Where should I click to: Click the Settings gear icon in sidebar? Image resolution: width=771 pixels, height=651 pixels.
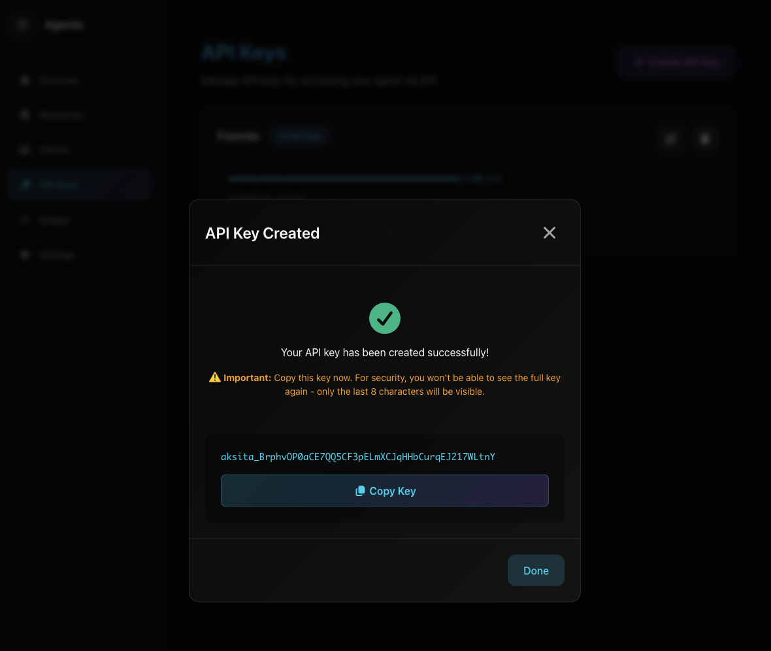[25, 254]
